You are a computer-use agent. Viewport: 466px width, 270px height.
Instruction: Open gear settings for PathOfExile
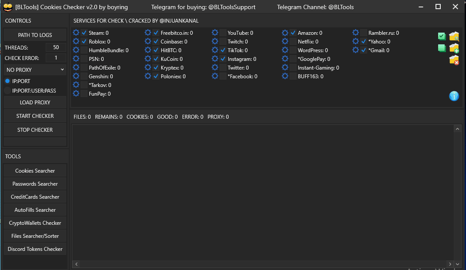76,67
